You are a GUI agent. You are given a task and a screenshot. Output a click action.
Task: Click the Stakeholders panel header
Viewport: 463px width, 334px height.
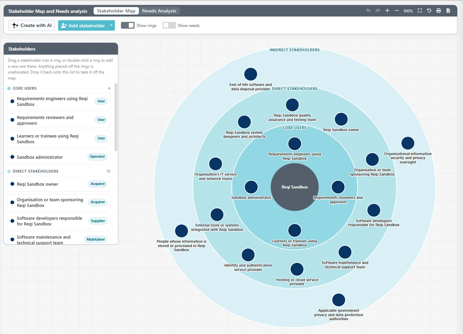pos(61,49)
